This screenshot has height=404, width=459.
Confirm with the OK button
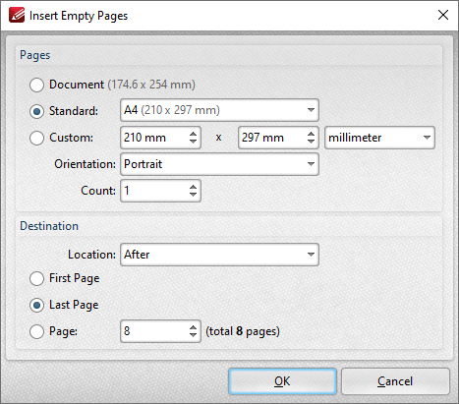tap(282, 381)
